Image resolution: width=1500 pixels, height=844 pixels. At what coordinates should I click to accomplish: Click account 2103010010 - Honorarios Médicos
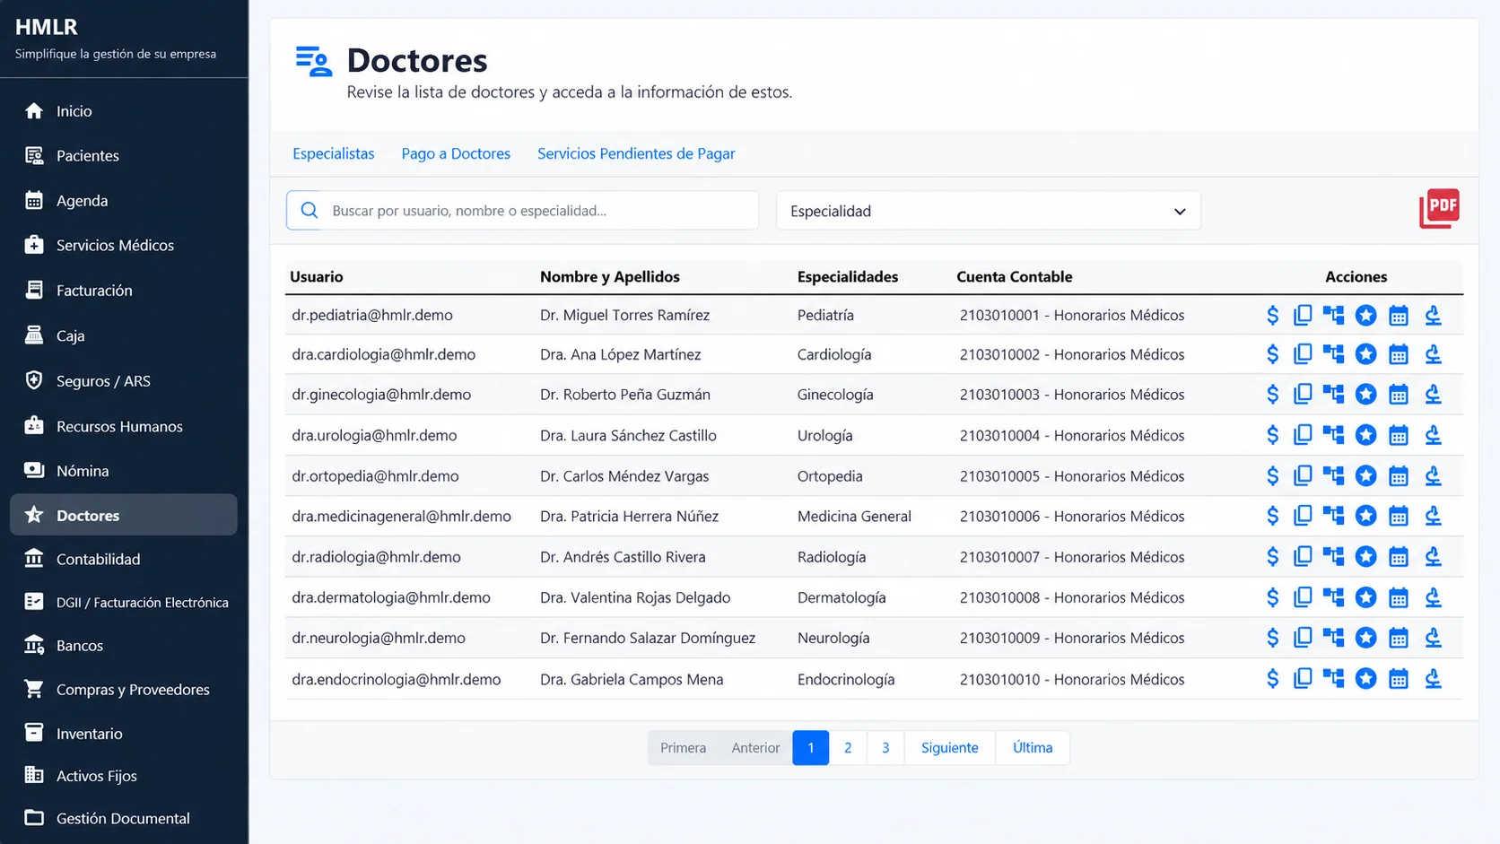[x=1072, y=679]
